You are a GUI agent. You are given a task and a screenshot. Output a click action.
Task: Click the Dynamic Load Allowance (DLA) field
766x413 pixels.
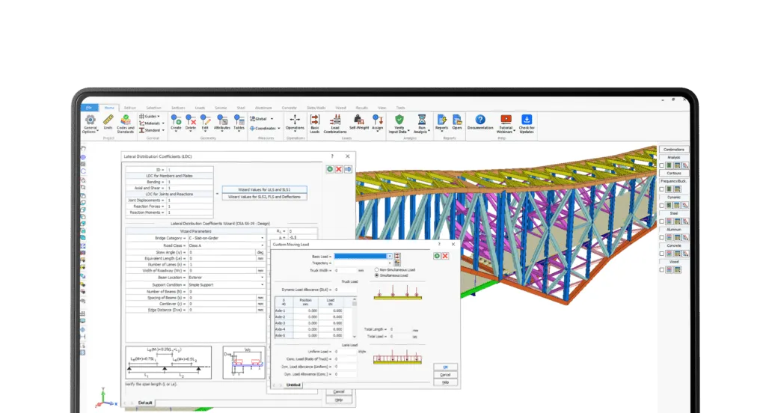346,290
